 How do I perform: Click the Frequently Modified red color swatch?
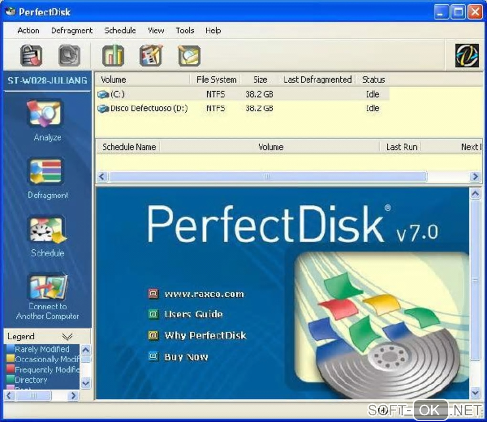pos(10,369)
